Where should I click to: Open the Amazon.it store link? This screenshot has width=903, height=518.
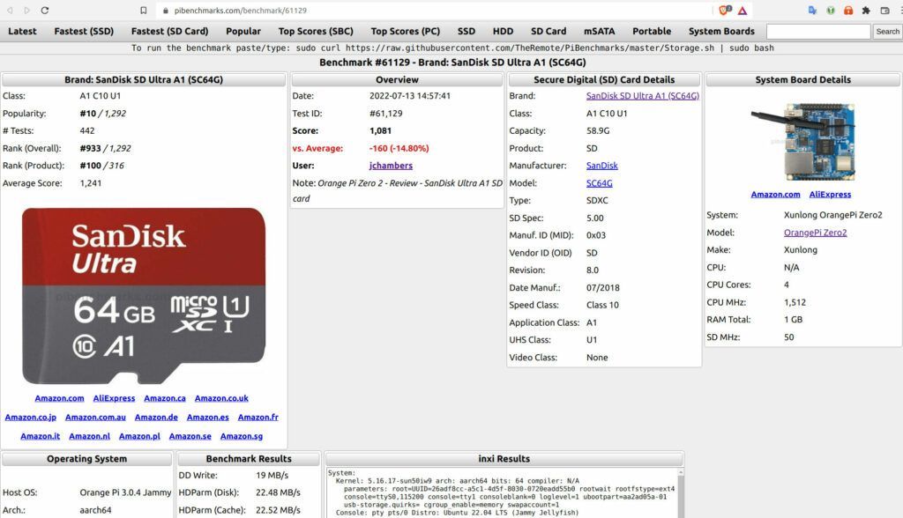(x=41, y=436)
